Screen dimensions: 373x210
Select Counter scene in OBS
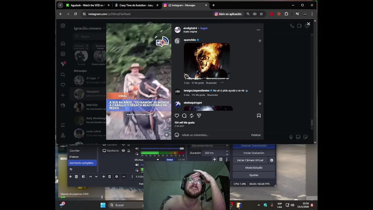click(75, 151)
